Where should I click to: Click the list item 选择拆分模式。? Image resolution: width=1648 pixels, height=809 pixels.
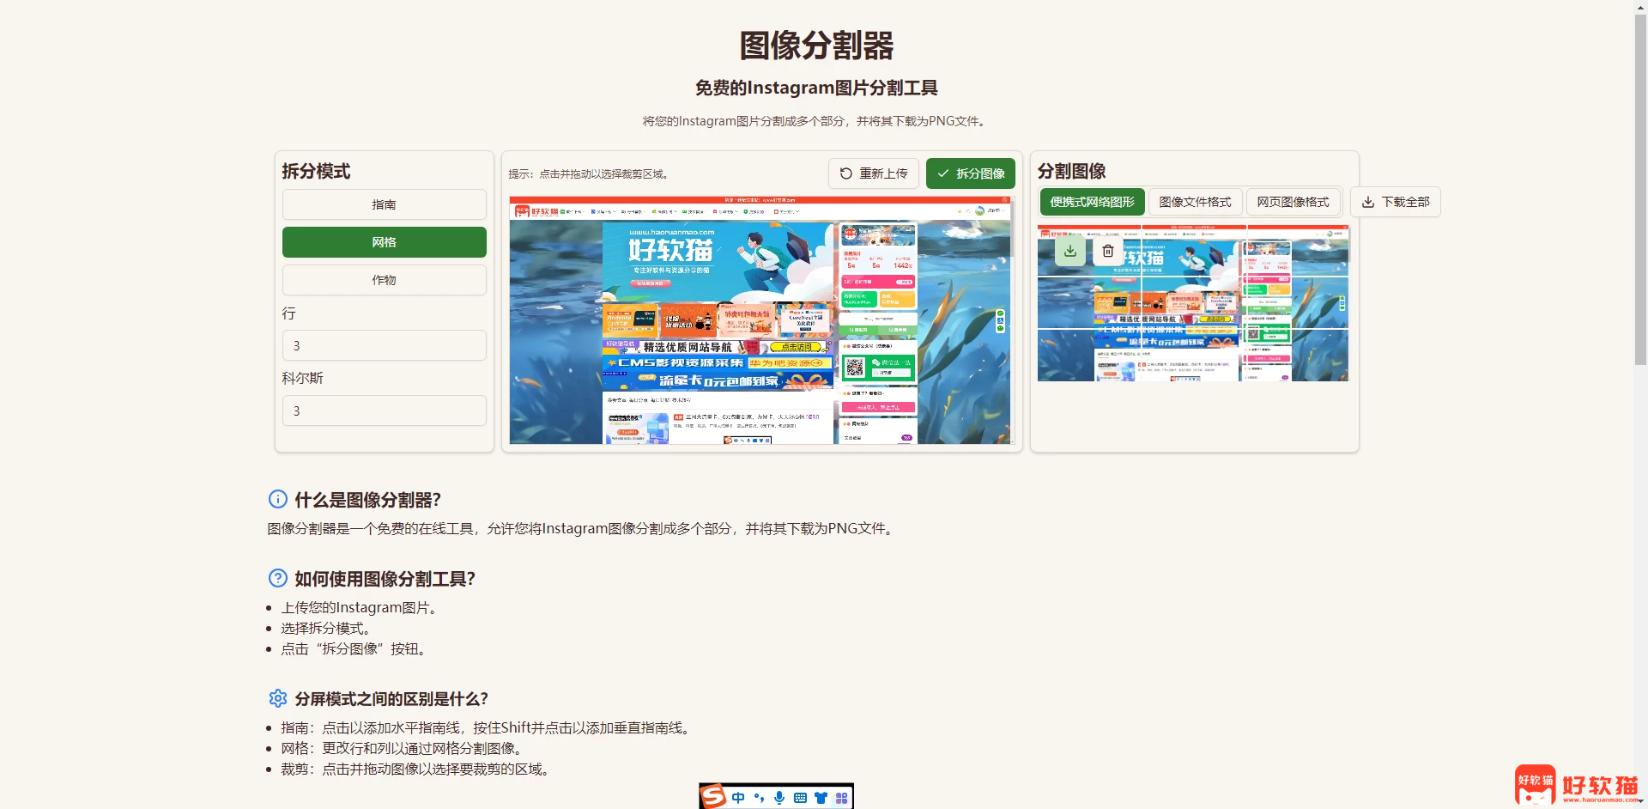(x=328, y=629)
